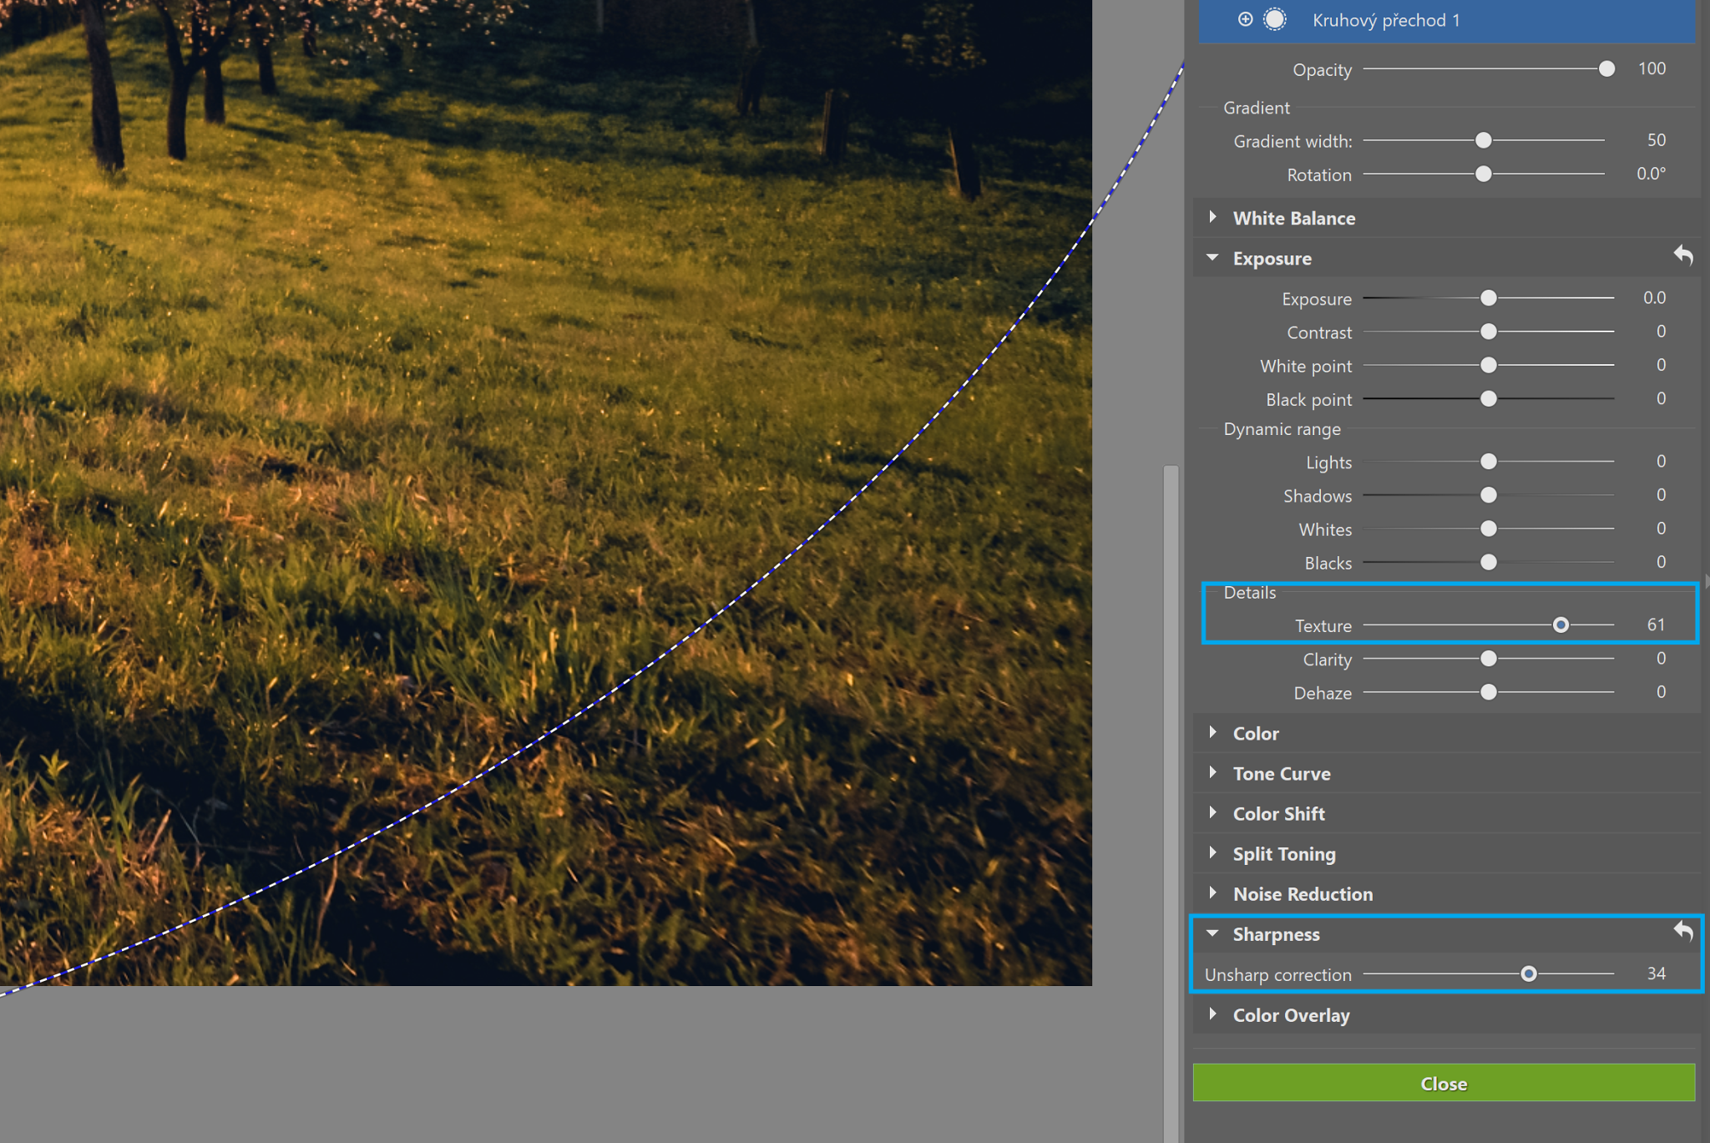Reset Sharpness with its undo arrow icon
Viewport: 1710px width, 1143px height.
coord(1682,932)
